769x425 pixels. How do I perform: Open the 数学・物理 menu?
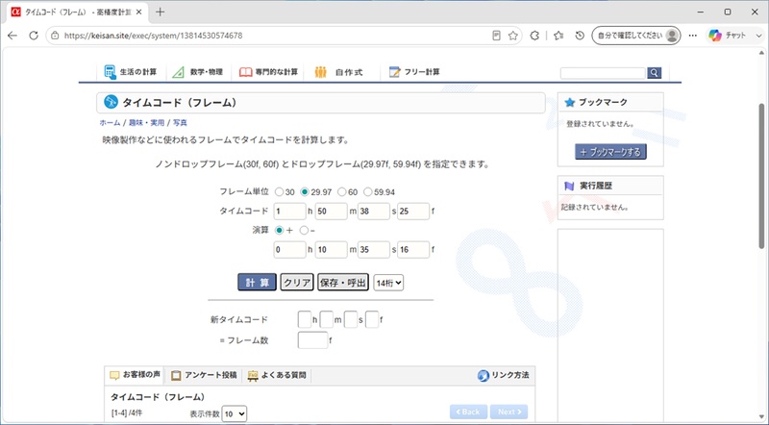[x=198, y=72]
